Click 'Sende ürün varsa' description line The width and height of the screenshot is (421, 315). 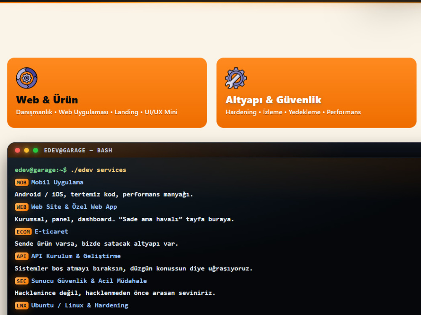(96, 244)
